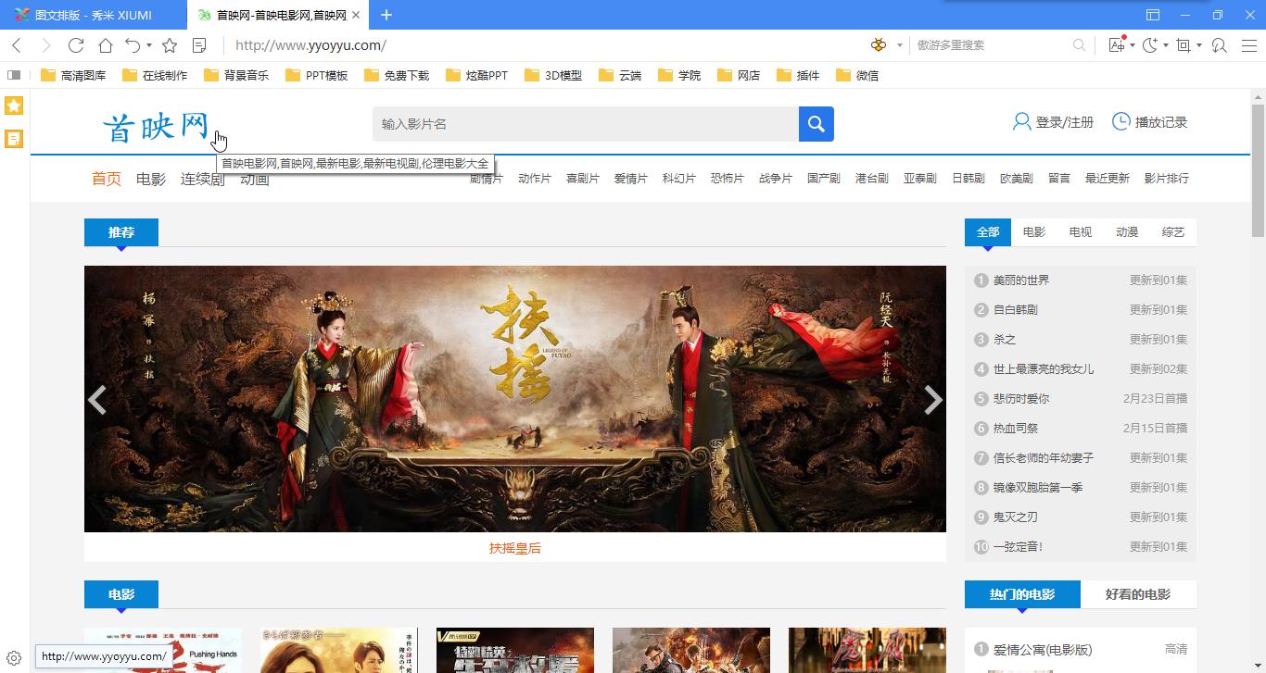Click the 傲游多重搜索 search box
Image resolution: width=1266 pixels, height=673 pixels.
(992, 45)
